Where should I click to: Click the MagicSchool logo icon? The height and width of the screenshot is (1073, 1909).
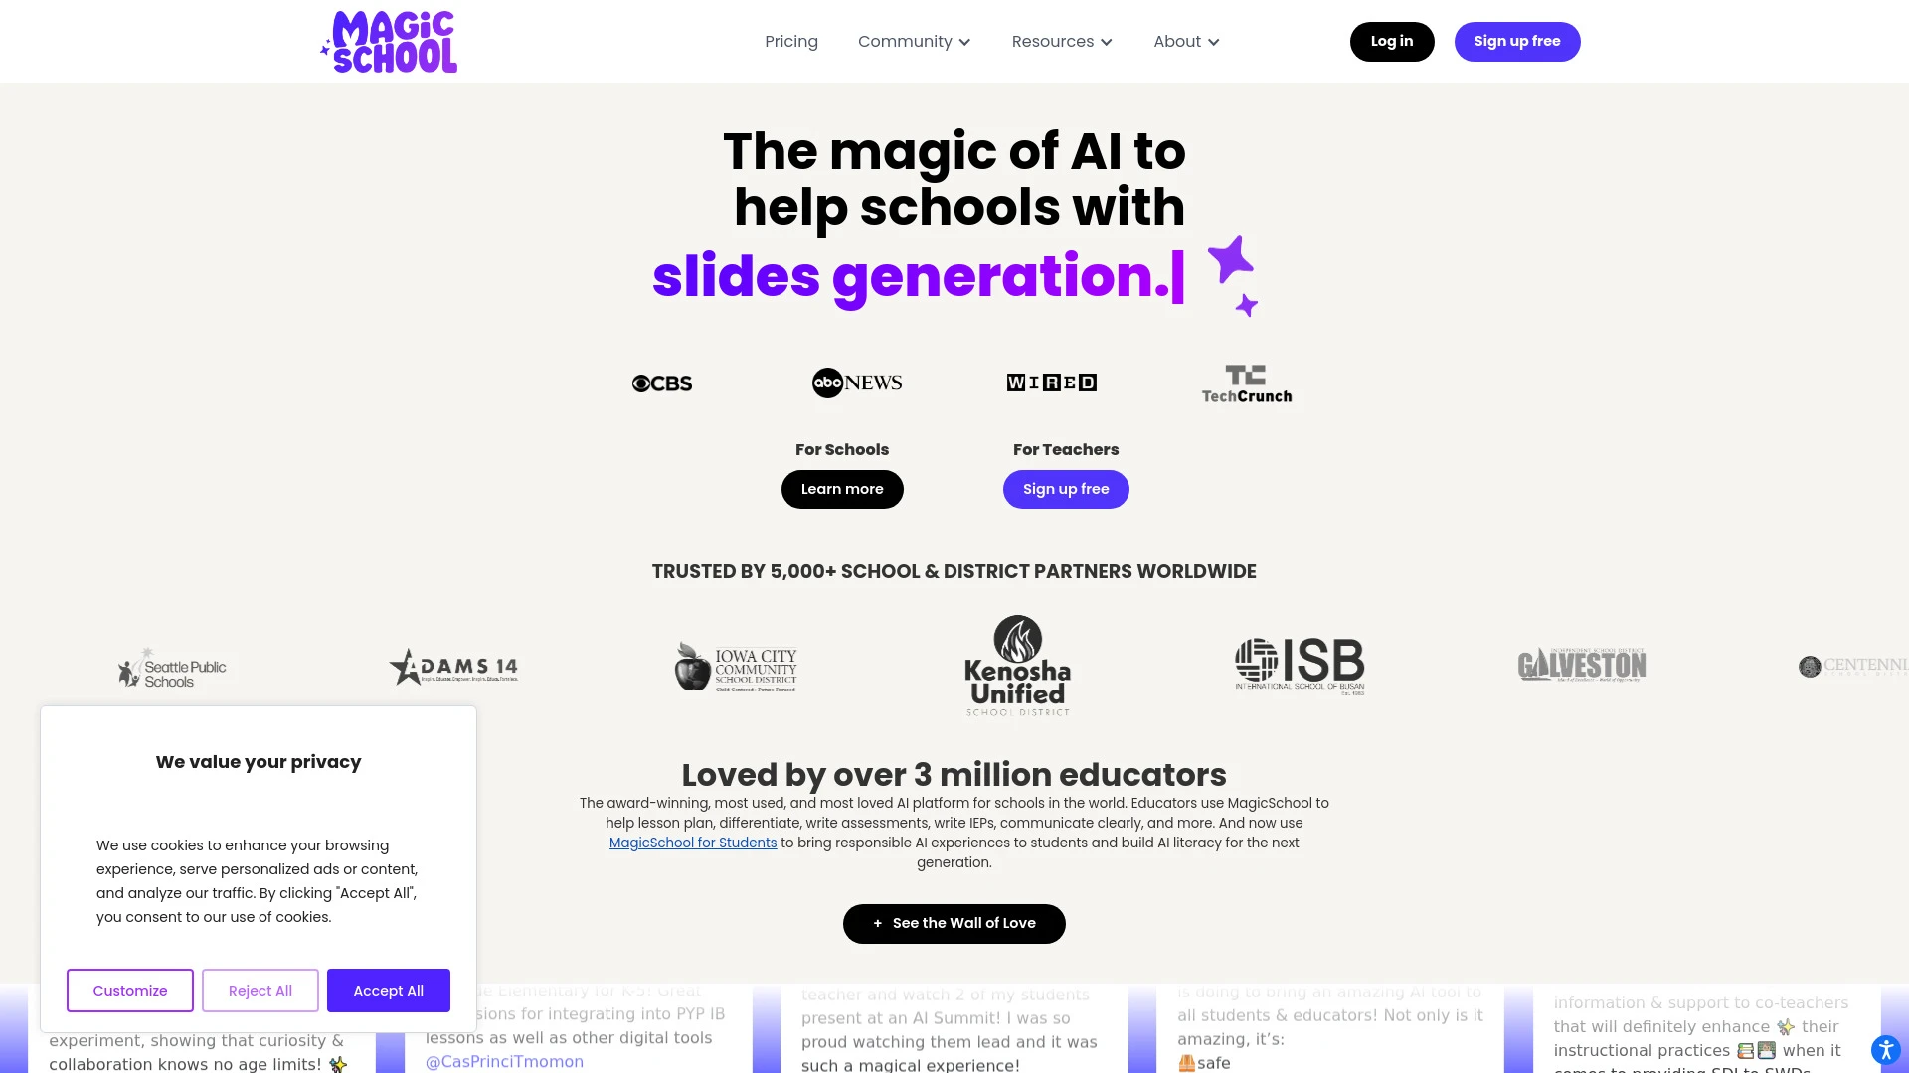[388, 41]
